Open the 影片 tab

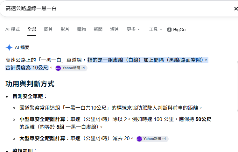click(x=65, y=29)
